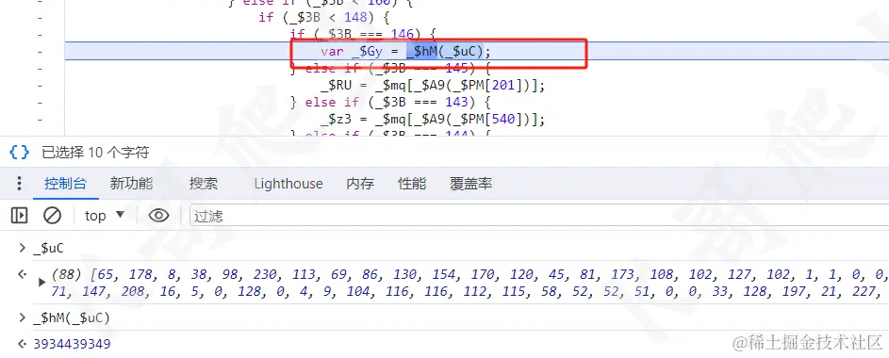Click the highlighted _$hM text in code
Image resolution: width=889 pixels, height=358 pixels.
(x=422, y=52)
